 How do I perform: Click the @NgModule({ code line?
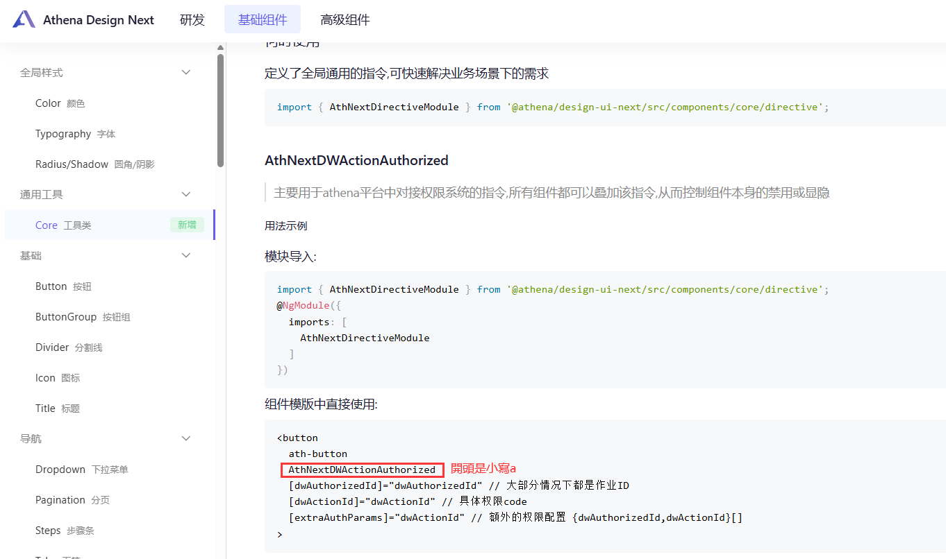tap(309, 305)
